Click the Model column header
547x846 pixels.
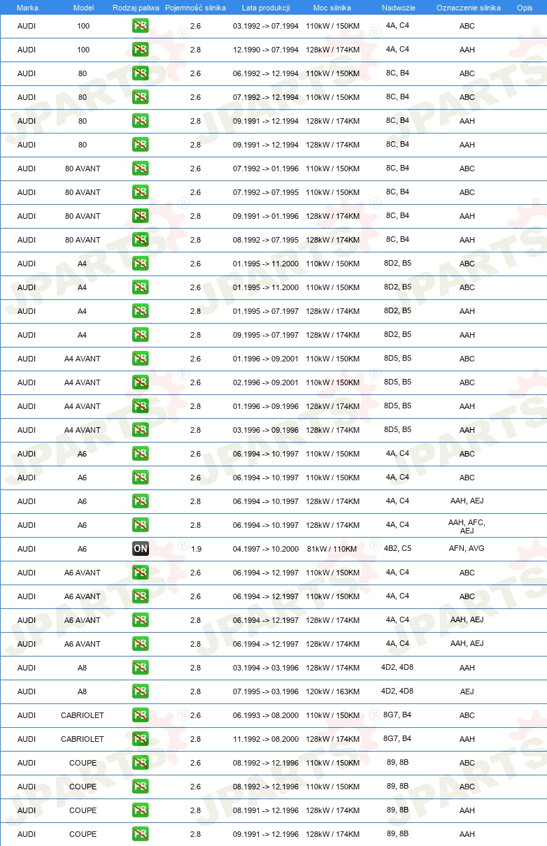coord(83,8)
